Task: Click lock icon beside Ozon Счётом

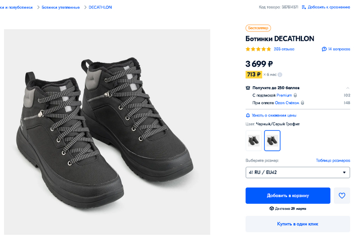Action: (302, 103)
